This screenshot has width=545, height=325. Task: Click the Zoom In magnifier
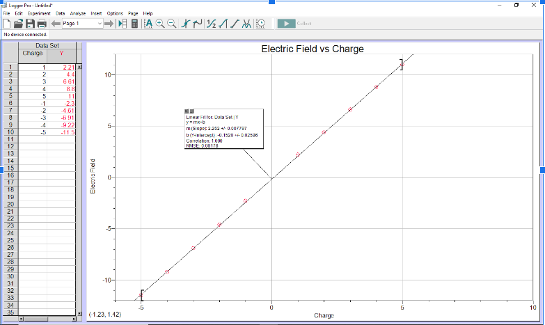coord(160,24)
